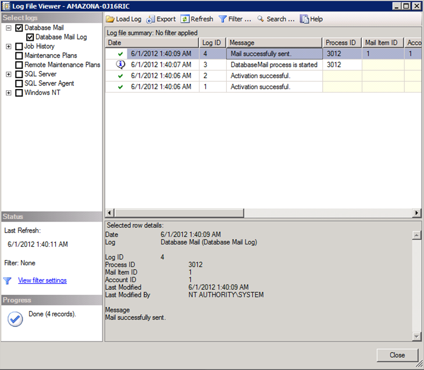This screenshot has height=370, width=424.
Task: Click the Close button
Action: coord(397,355)
